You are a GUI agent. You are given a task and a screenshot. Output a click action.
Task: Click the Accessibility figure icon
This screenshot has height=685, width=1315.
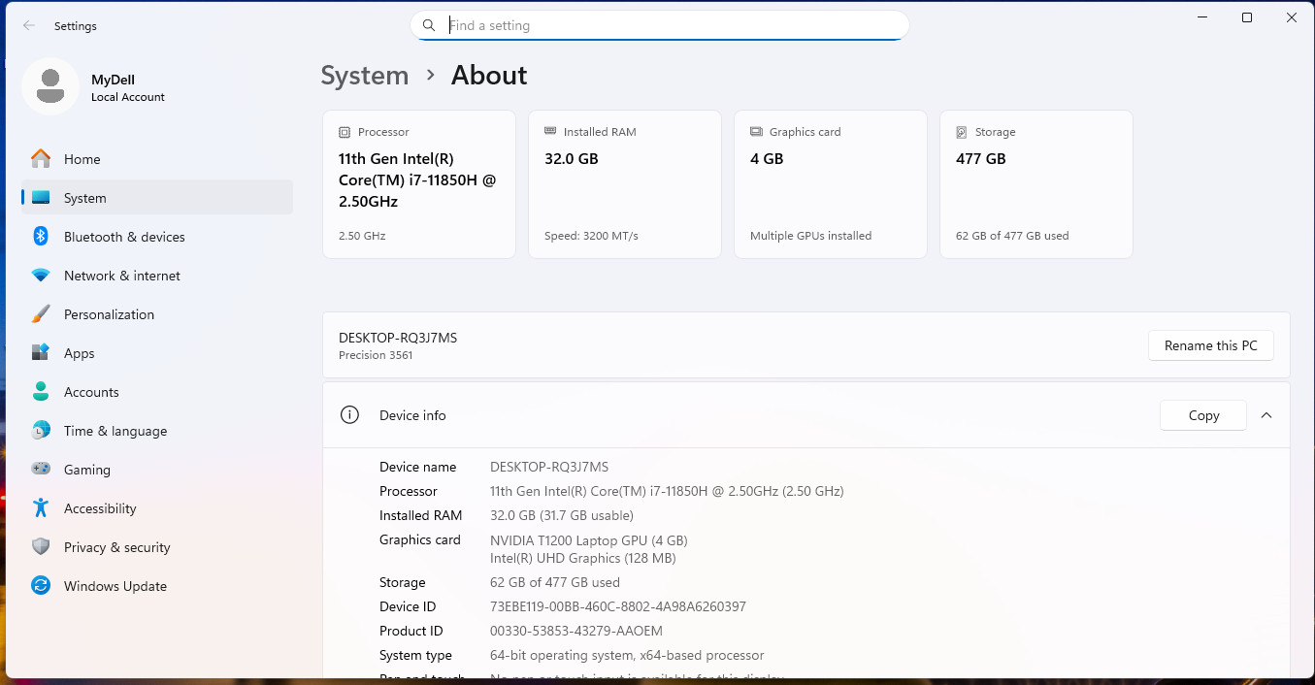click(x=41, y=508)
